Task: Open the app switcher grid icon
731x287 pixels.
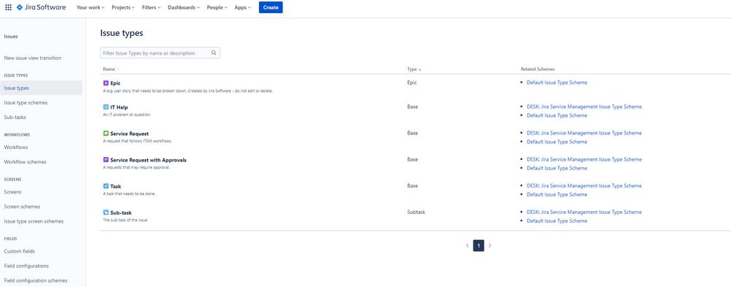Action: 8,7
